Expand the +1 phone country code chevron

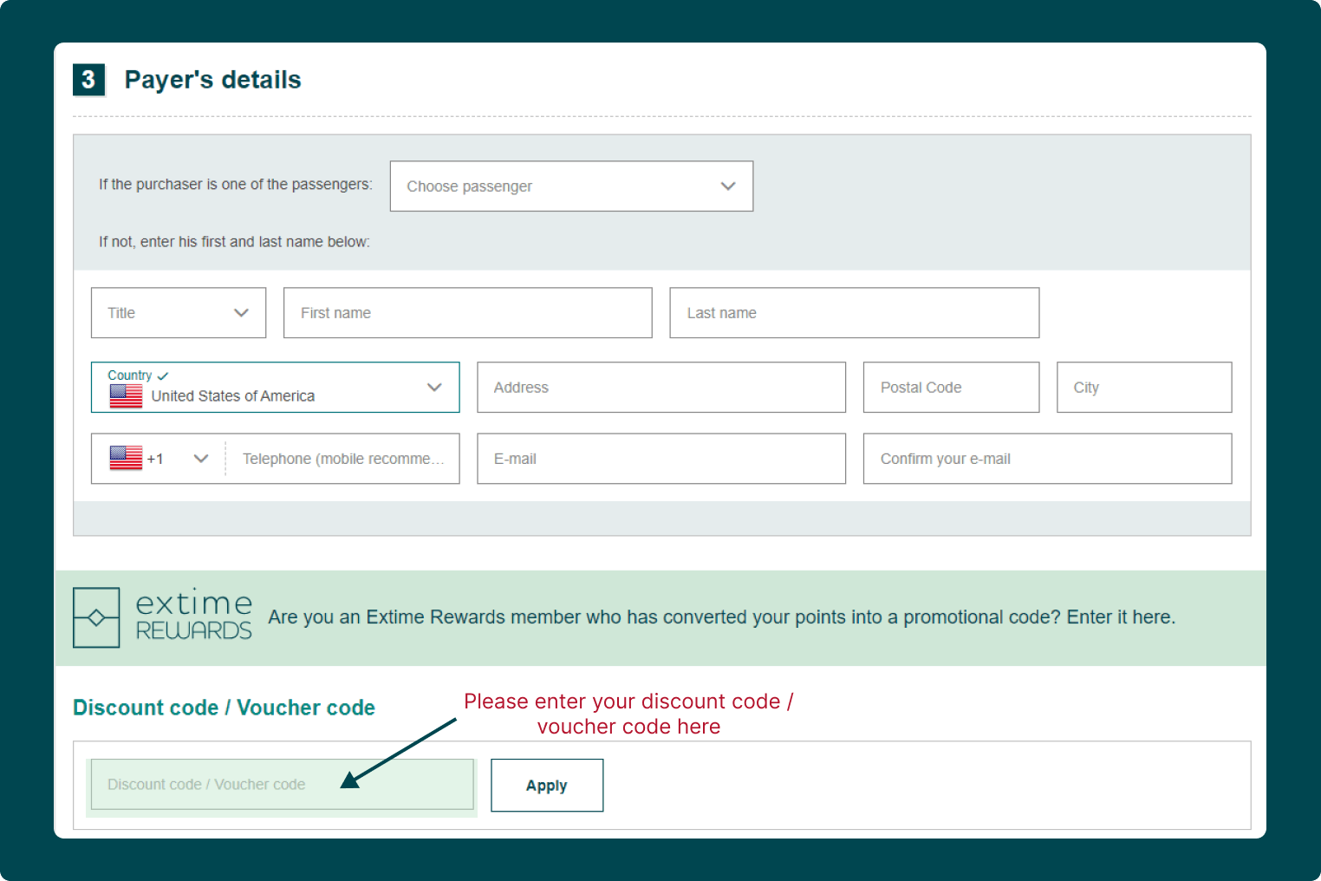pyautogui.click(x=201, y=459)
